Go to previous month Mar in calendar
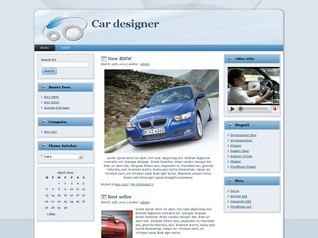This screenshot has height=238, width=318. (51, 214)
